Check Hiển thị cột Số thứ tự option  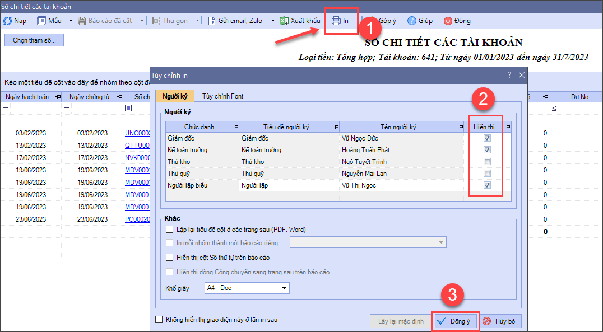click(170, 258)
